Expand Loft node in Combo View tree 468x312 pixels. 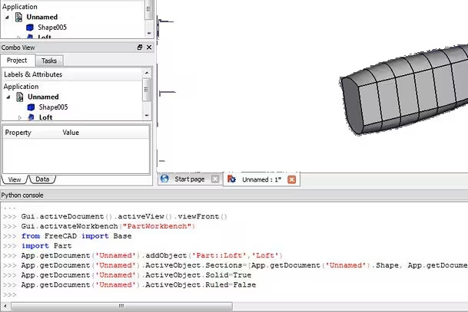tap(20, 117)
